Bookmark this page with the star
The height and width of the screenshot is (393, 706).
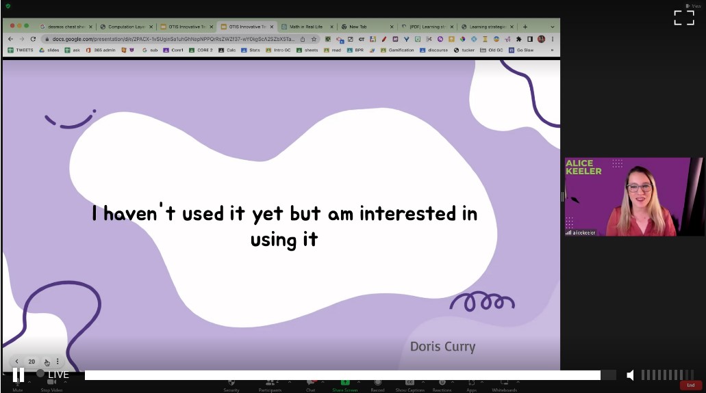314,39
